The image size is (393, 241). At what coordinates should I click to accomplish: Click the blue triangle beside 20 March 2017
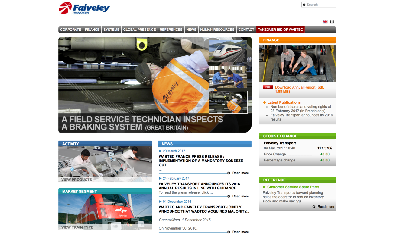(x=160, y=151)
